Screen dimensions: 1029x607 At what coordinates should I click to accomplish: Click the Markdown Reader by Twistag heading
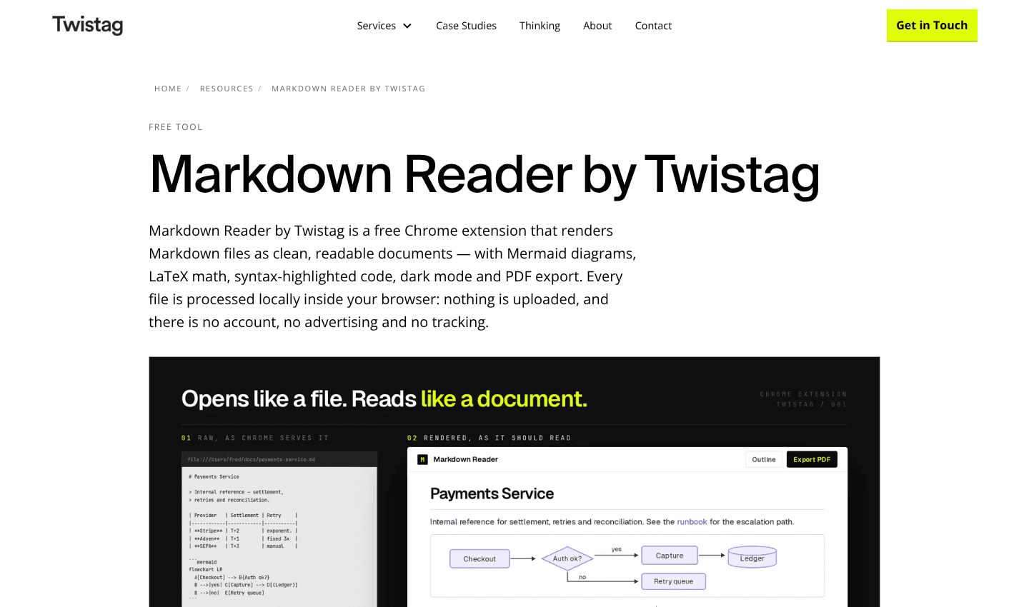point(484,174)
